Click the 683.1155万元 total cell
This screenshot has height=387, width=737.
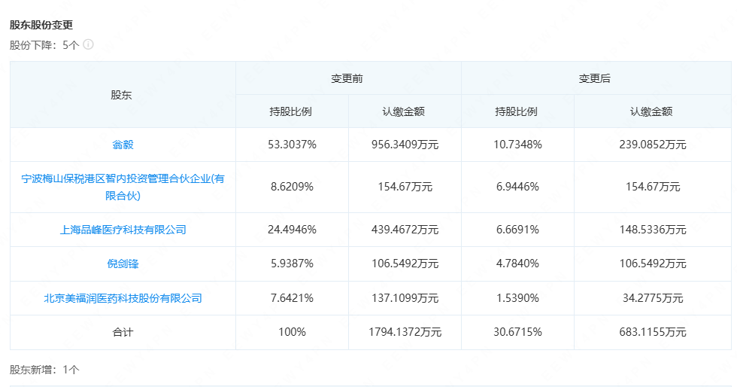[x=652, y=332]
